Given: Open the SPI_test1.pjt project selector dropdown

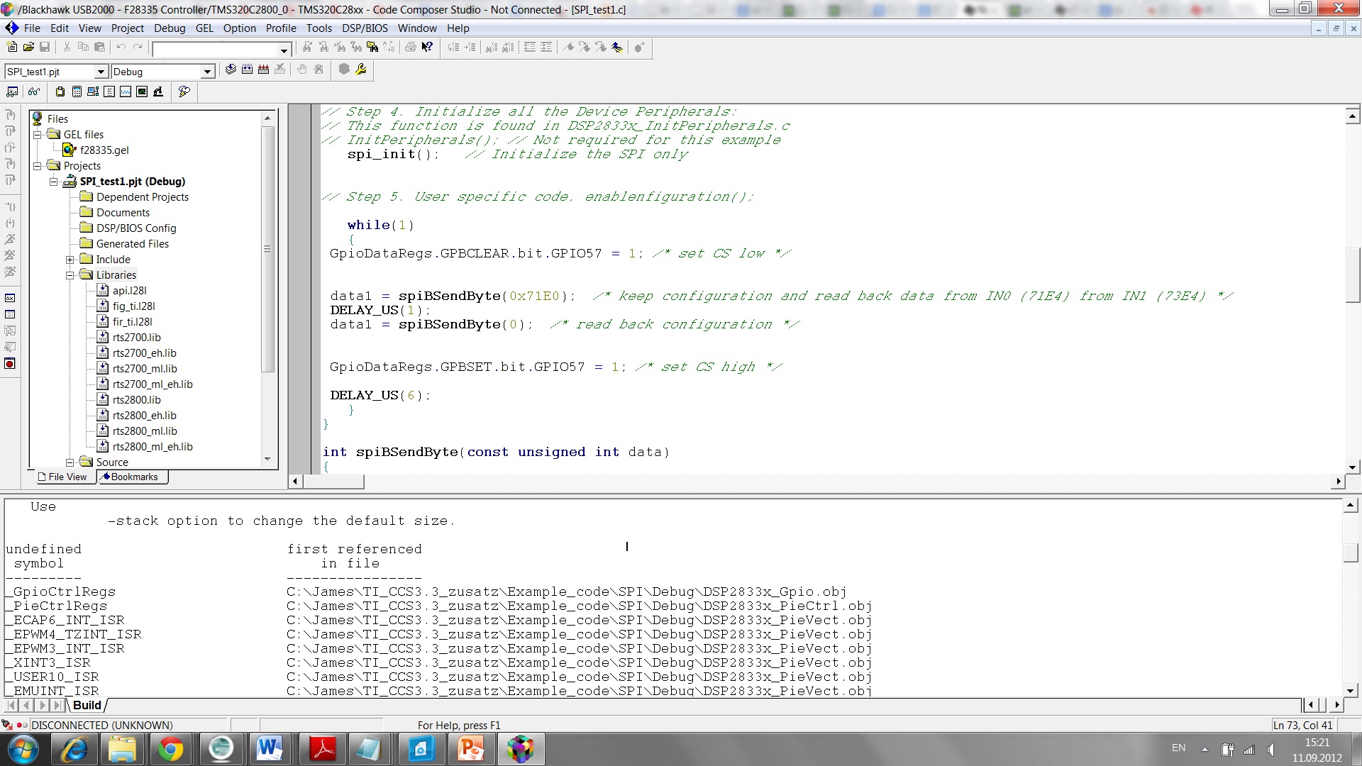Looking at the screenshot, I should pyautogui.click(x=101, y=72).
